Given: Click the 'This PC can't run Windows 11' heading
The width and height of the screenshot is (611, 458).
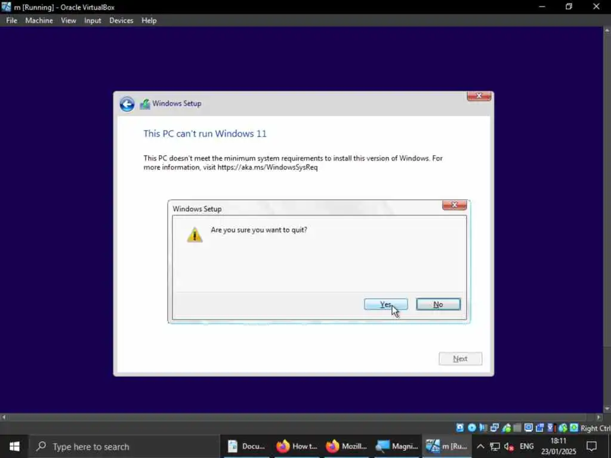Looking at the screenshot, I should tap(205, 134).
